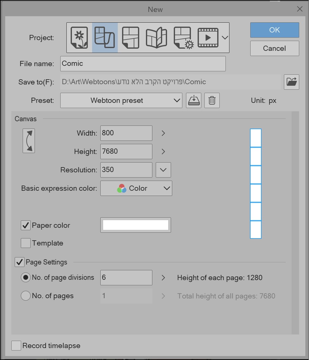Select the Illustration project type icon
Screen dimensions: 309x360
pyautogui.click(x=79, y=37)
